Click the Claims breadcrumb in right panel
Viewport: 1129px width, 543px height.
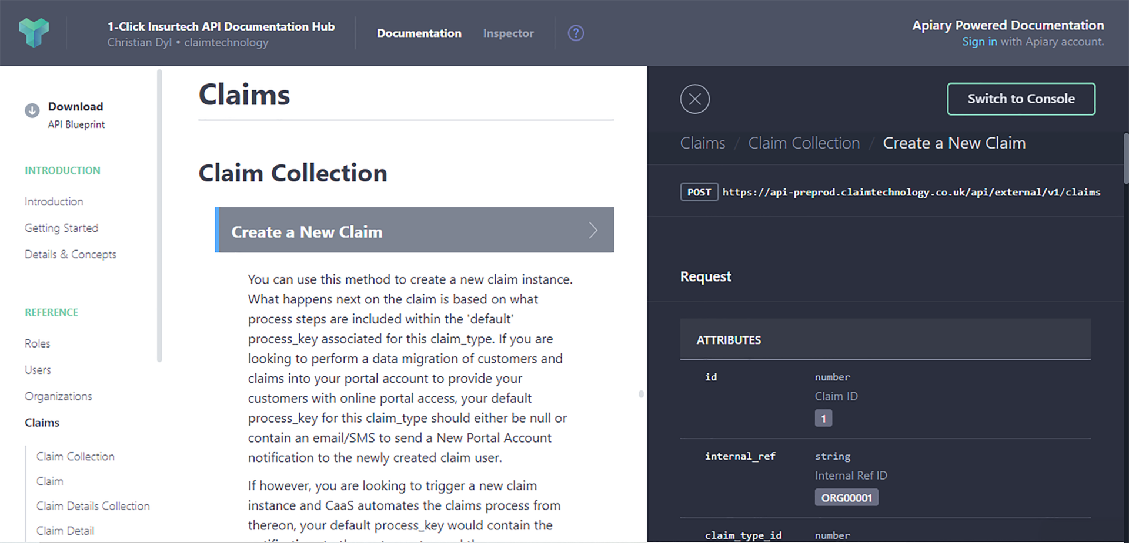pos(703,143)
